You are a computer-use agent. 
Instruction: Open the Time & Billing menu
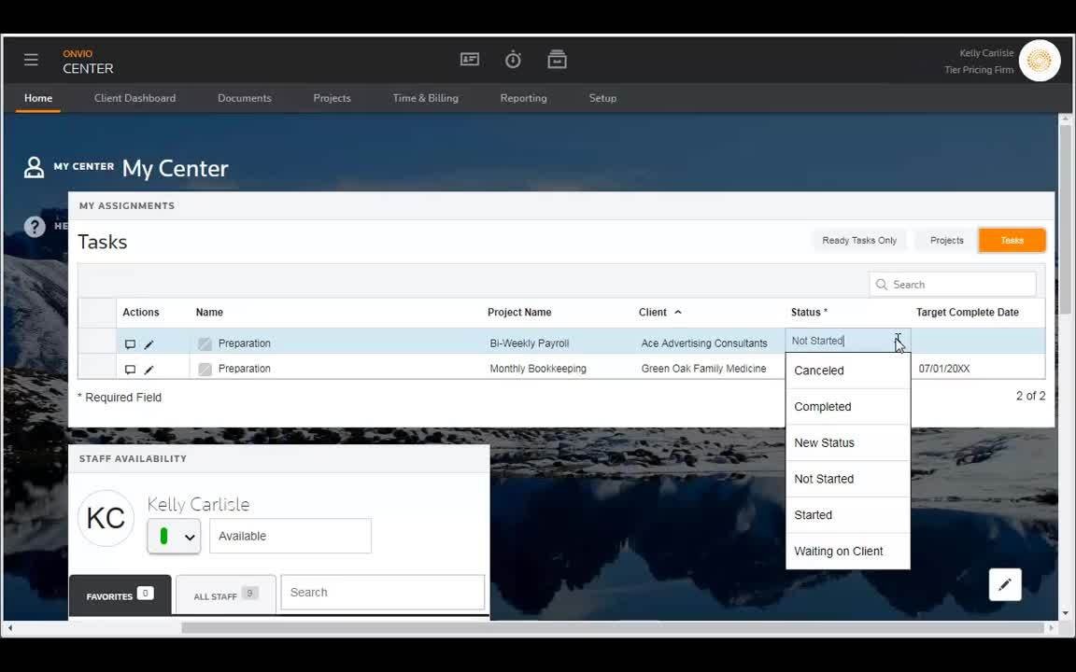(x=425, y=98)
